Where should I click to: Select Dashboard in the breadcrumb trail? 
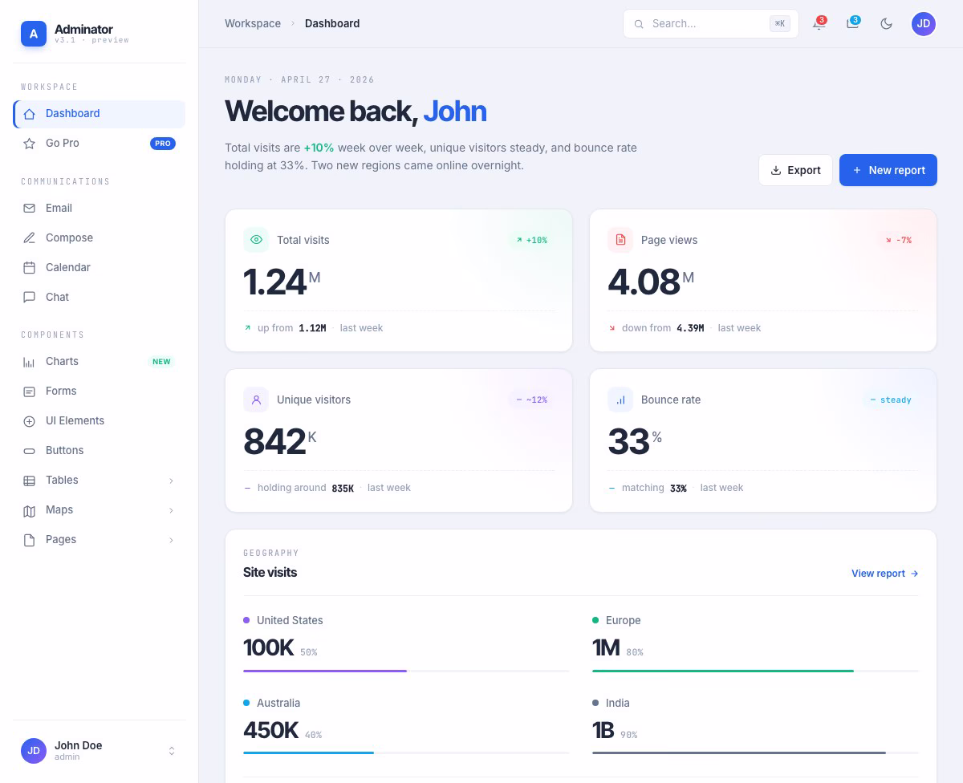pyautogui.click(x=332, y=23)
